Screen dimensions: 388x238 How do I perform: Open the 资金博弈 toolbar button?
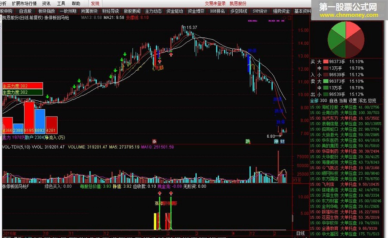coord(196,11)
